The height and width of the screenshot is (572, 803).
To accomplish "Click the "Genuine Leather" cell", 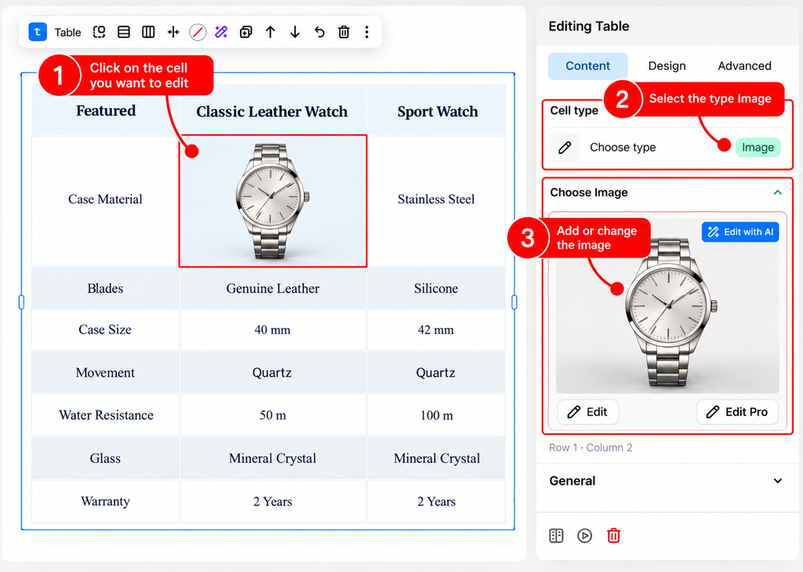I will [273, 289].
